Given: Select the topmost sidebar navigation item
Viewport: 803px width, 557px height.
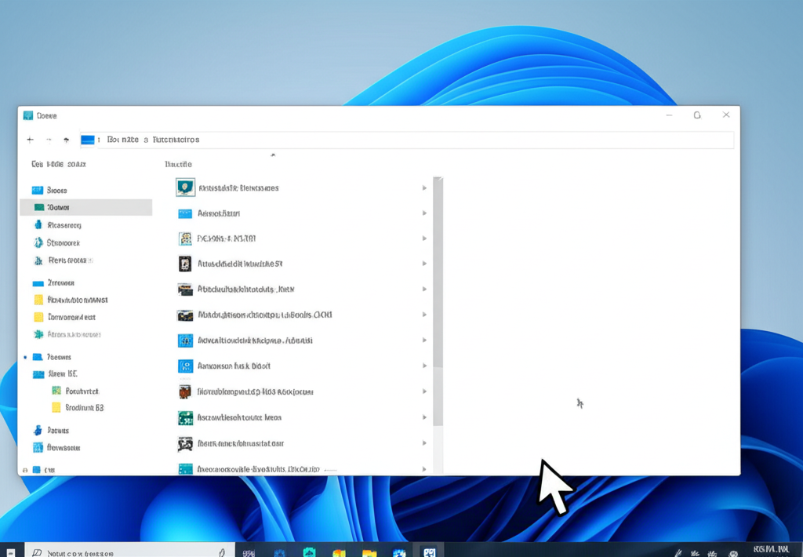Looking at the screenshot, I should pyautogui.click(x=56, y=190).
